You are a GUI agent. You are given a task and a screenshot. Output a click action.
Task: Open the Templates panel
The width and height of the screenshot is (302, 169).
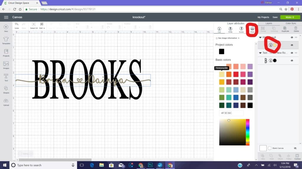(x=6, y=40)
